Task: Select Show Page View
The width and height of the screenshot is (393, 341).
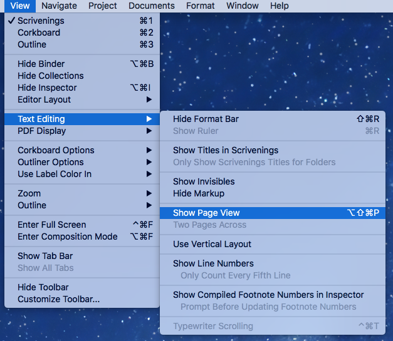Action: (273, 213)
